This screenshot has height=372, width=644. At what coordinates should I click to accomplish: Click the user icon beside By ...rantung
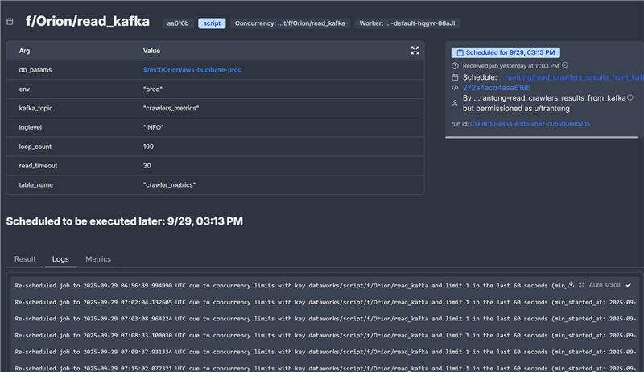(x=455, y=103)
